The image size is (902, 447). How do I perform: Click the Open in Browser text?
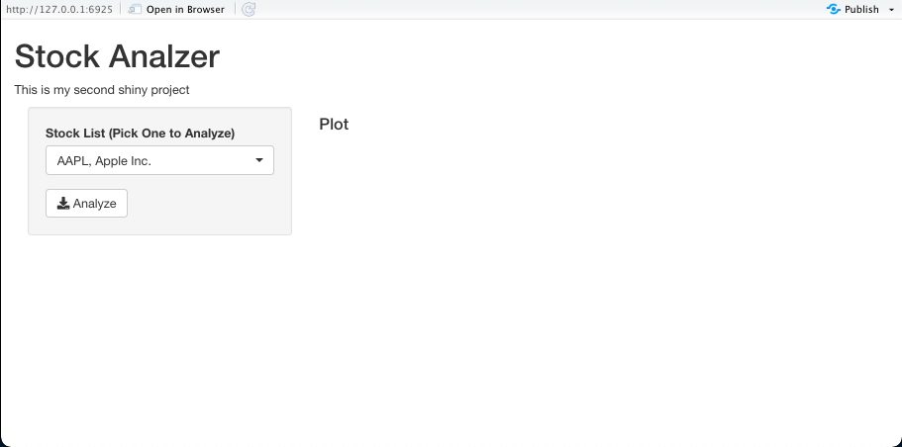click(x=185, y=9)
